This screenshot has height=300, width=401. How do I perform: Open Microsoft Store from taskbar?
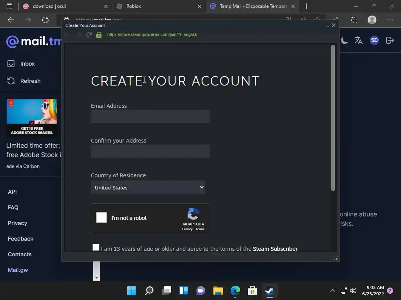(x=252, y=291)
